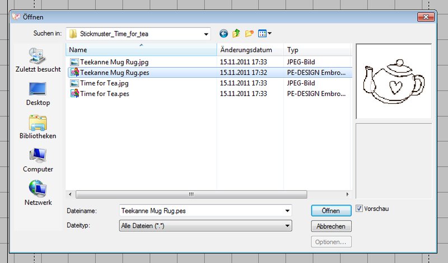Click the horizontal scrollbar thumb
This screenshot has height=263, width=448.
[191, 194]
